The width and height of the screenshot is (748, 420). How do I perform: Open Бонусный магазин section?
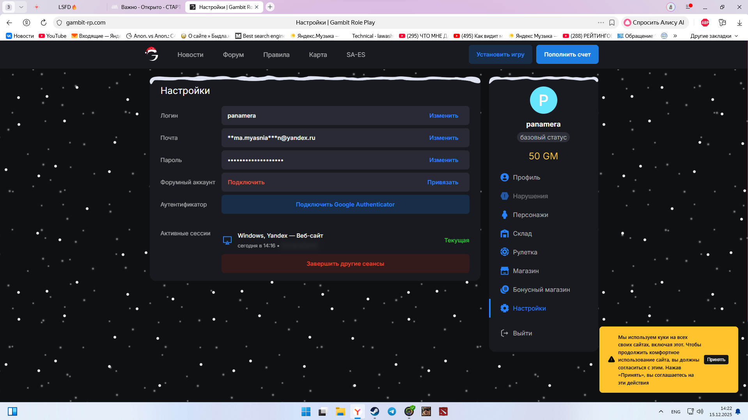pos(541,289)
